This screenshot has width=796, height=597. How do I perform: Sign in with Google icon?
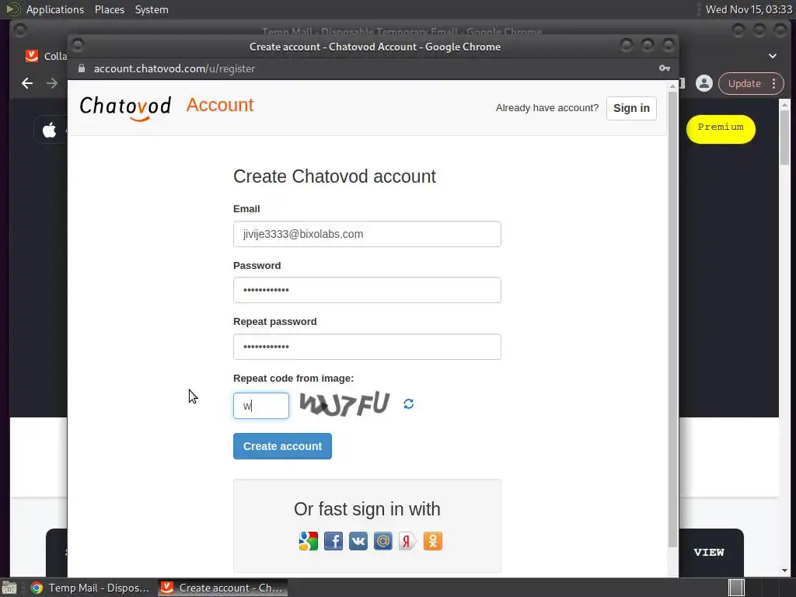pos(308,541)
